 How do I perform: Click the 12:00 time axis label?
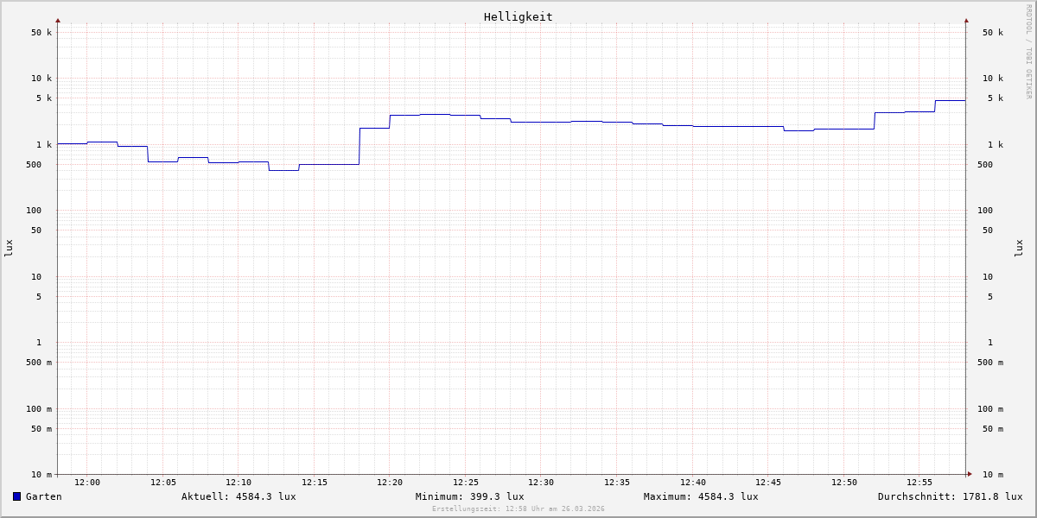click(87, 483)
